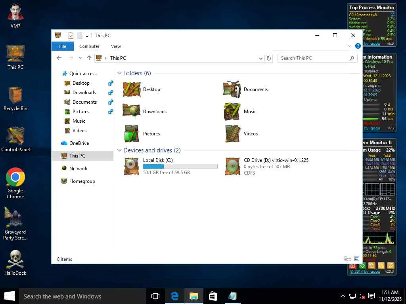Click the Search This PC field
This screenshot has height=304, width=406.
click(318, 58)
